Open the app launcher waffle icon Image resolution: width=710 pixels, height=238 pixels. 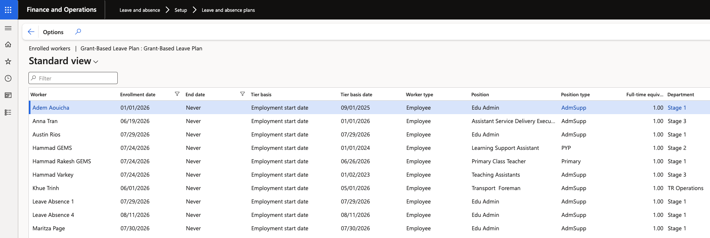coord(8,10)
